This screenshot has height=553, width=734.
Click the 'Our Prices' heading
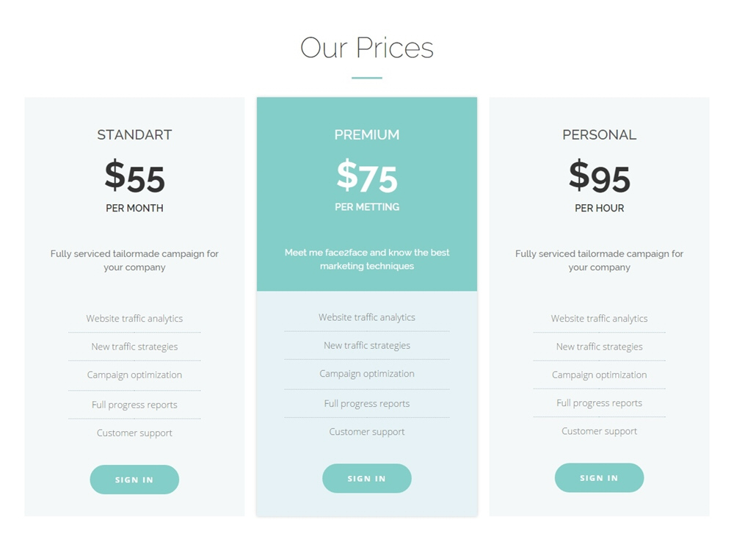click(367, 48)
